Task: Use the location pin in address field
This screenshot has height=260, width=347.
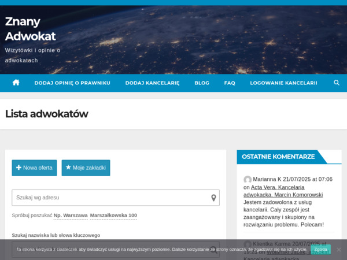Action: (x=213, y=198)
